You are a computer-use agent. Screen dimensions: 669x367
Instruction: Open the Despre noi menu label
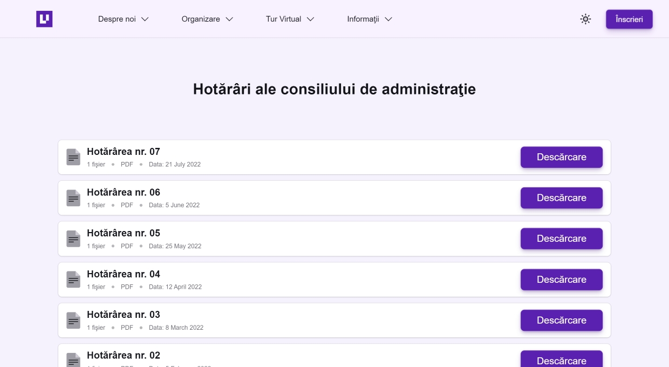point(117,19)
